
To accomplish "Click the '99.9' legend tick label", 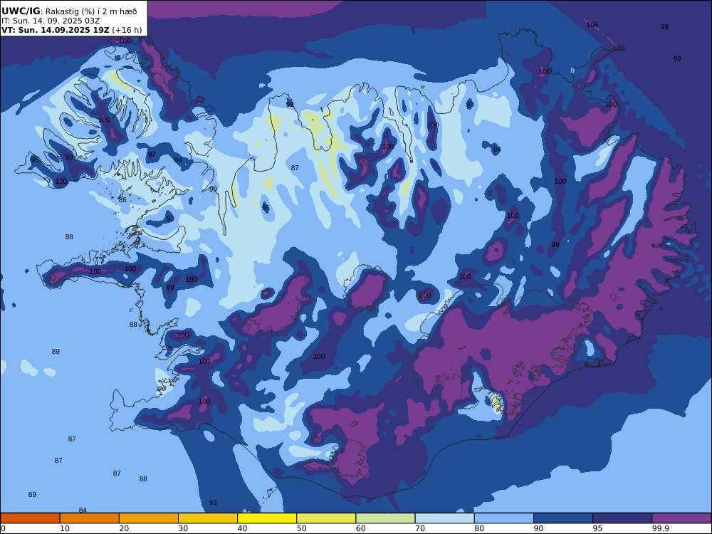I will click(x=660, y=528).
